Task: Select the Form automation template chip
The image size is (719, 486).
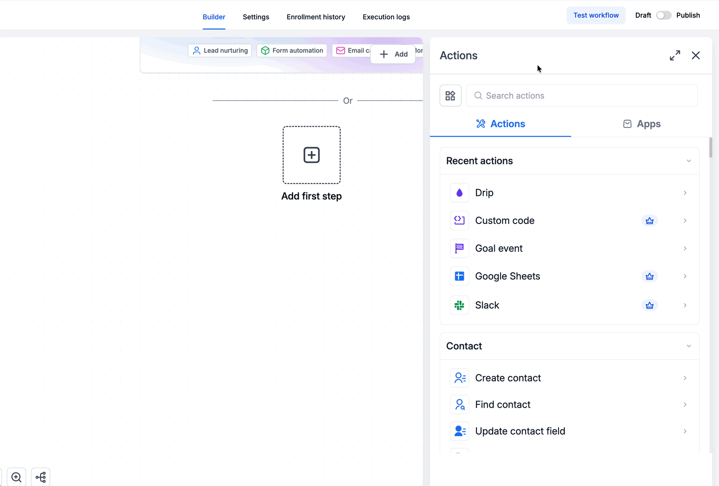Action: click(292, 50)
